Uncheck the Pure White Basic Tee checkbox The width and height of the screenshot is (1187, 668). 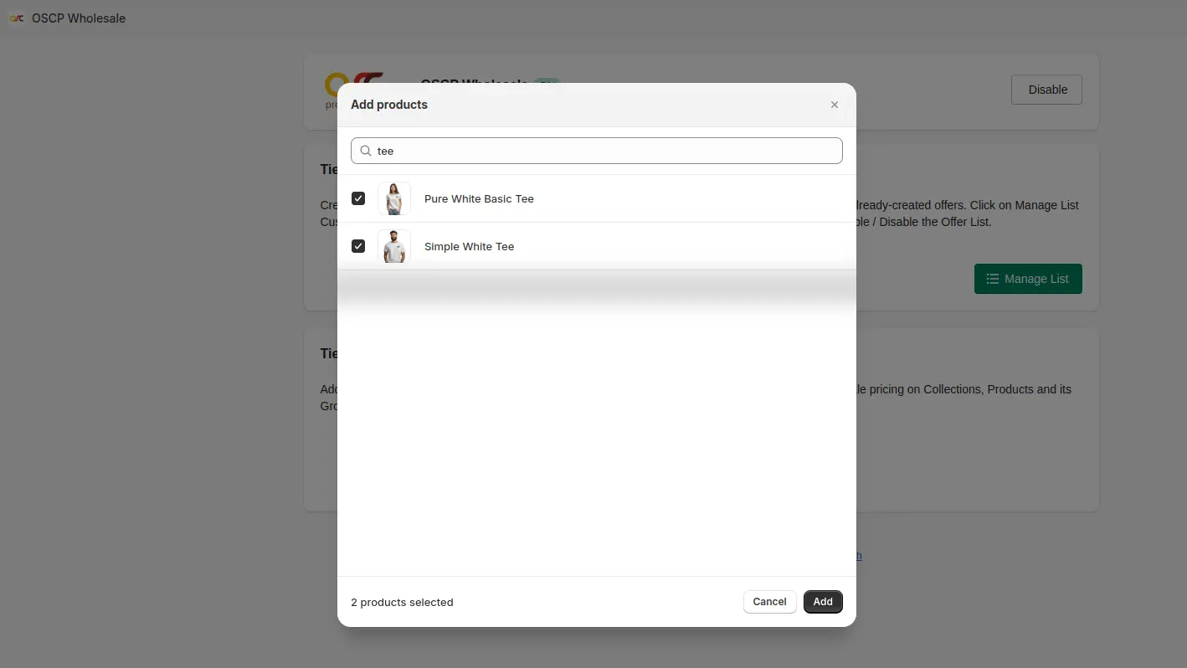pos(358,198)
